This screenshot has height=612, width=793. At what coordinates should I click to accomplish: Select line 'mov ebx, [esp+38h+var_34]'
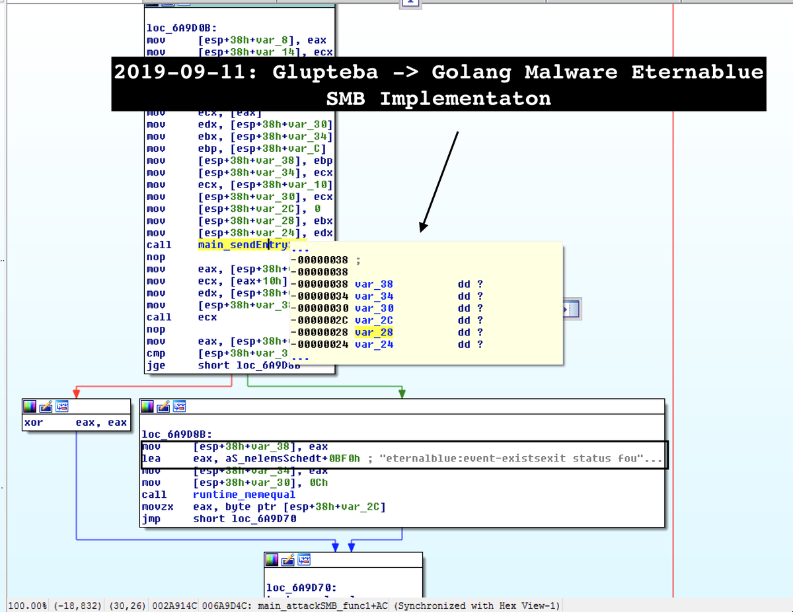point(239,137)
